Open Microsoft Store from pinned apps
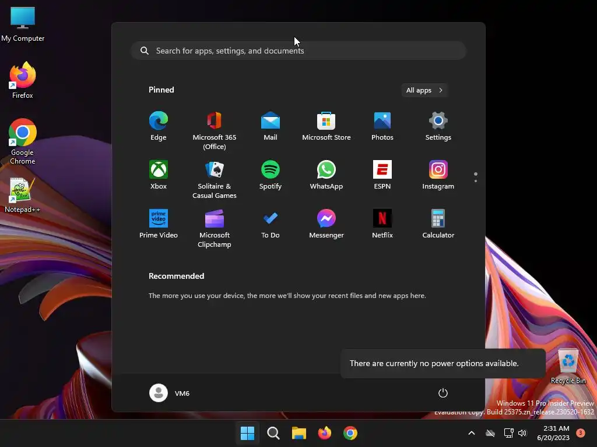Screen dimensions: 597x447 pyautogui.click(x=326, y=126)
